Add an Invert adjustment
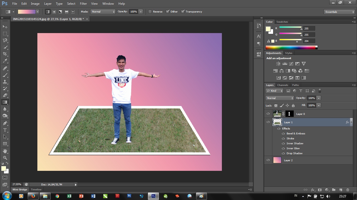Image resolution: width=357 pixels, height=200 pixels. click(x=278, y=78)
